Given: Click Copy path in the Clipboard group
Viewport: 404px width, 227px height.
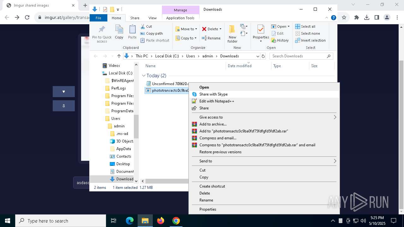Looking at the screenshot, I should click(151, 33).
